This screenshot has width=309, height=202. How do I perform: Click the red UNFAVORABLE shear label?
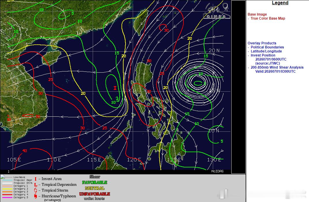tap(94, 194)
